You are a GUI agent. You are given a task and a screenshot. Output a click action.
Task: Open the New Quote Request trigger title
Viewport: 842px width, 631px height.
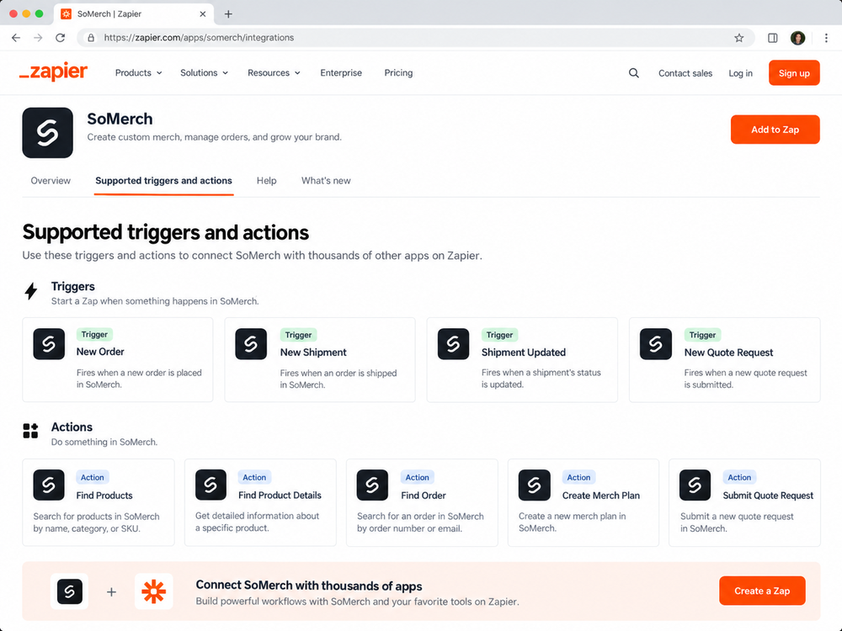(728, 353)
